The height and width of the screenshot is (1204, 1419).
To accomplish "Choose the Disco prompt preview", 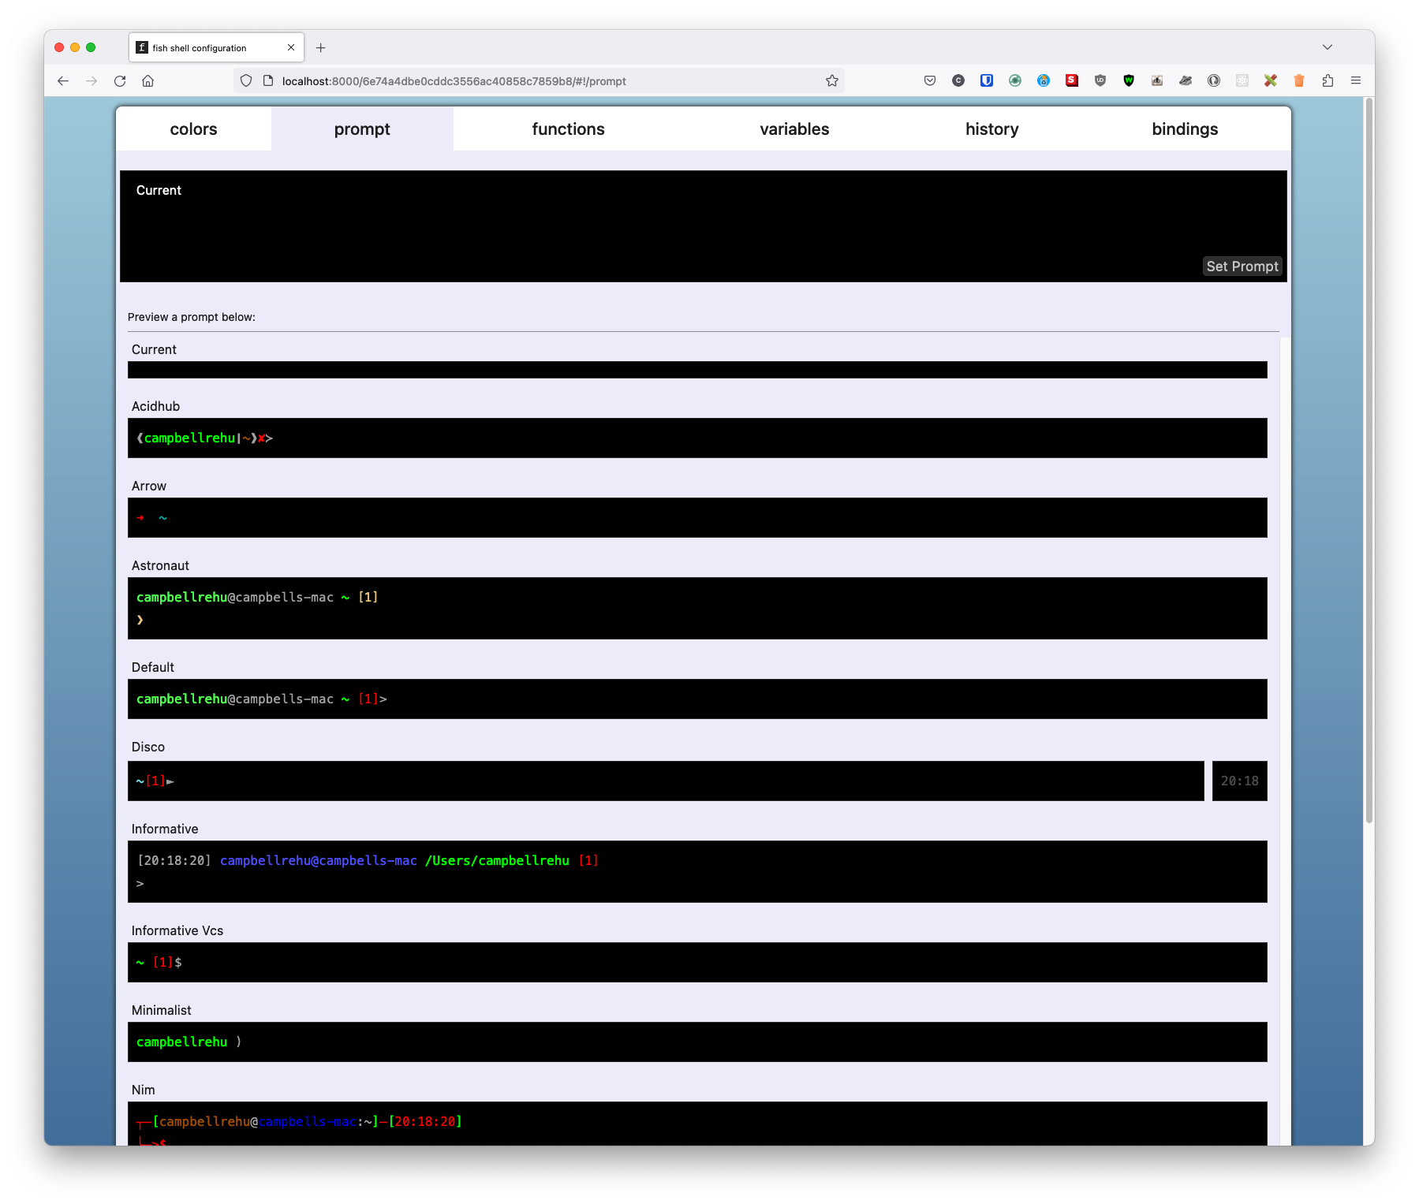I will (x=670, y=781).
